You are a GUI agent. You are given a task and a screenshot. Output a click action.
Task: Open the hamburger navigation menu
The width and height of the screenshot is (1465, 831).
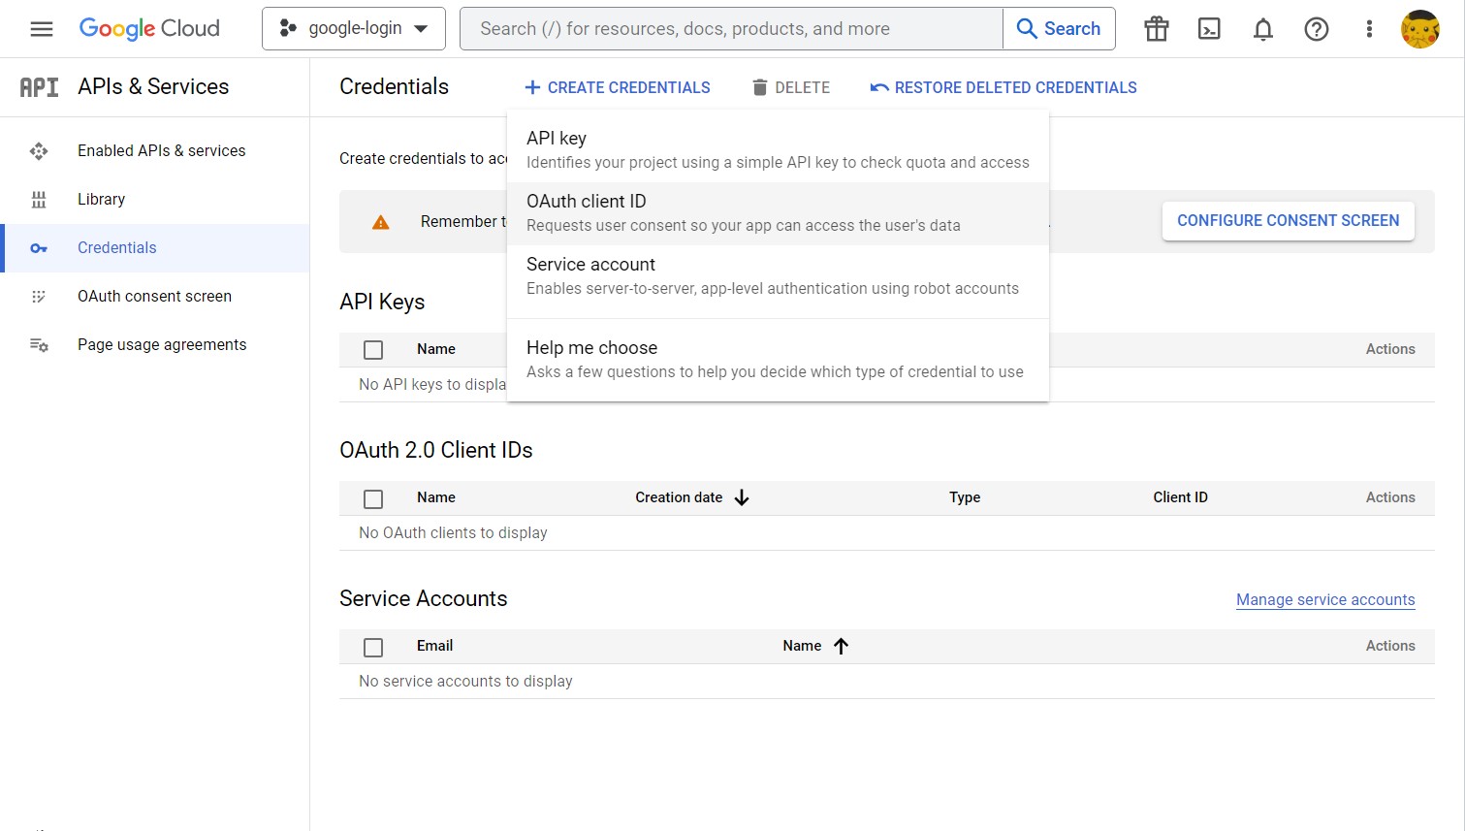tap(42, 29)
